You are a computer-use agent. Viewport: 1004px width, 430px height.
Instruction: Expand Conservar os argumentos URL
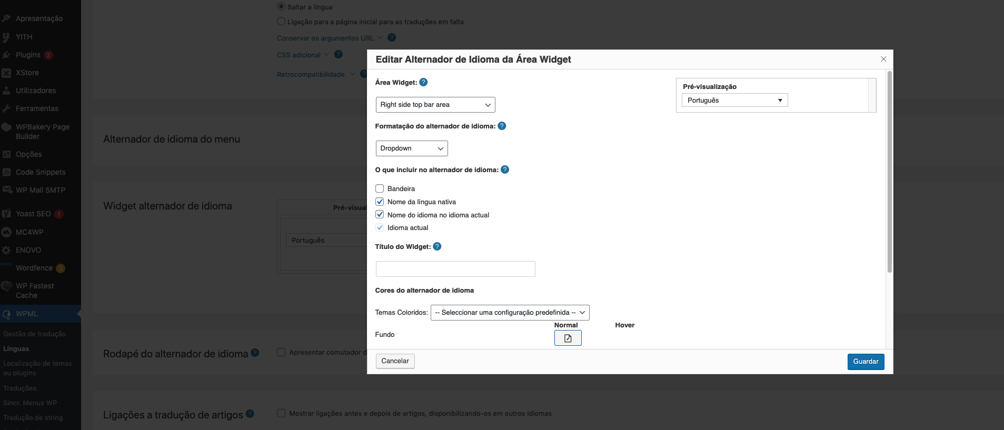[330, 38]
